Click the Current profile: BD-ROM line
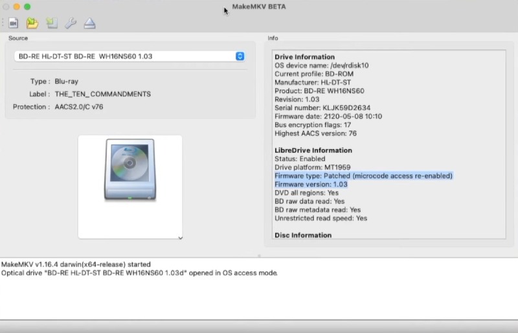This screenshot has width=518, height=333. pyautogui.click(x=314, y=74)
